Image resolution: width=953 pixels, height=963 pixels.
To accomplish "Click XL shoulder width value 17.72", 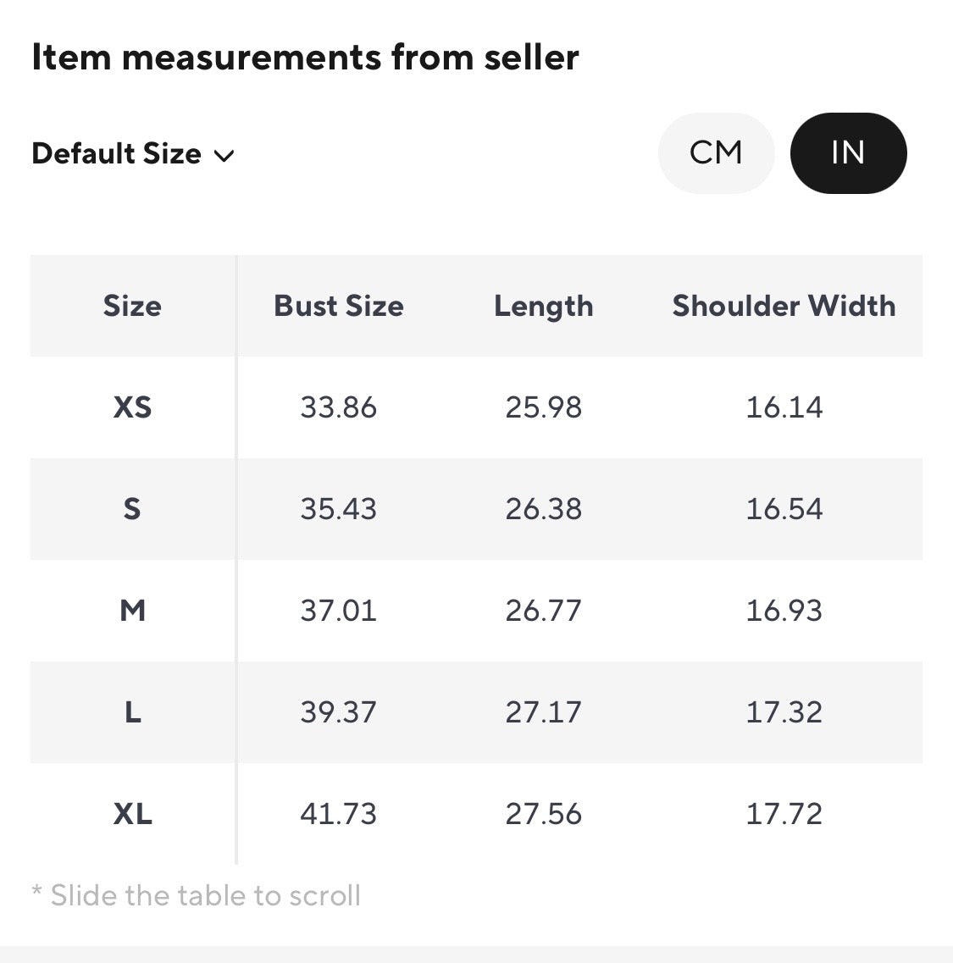I will tap(784, 814).
